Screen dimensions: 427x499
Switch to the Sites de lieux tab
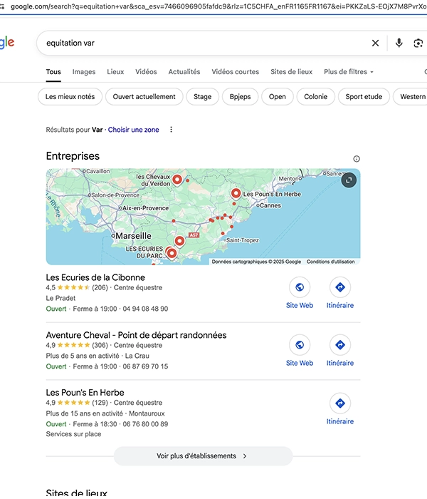[291, 71]
